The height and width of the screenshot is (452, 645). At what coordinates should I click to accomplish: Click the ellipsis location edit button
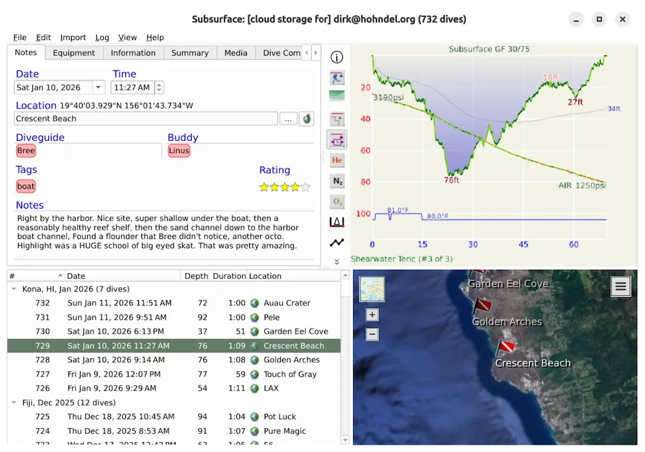point(289,119)
